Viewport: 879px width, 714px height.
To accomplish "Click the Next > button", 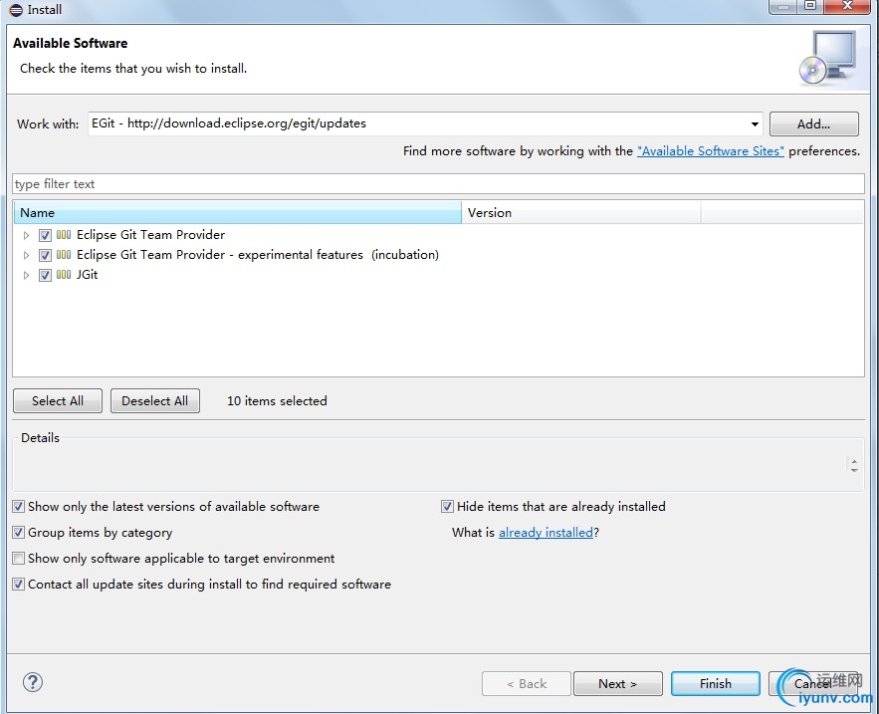I will click(617, 684).
